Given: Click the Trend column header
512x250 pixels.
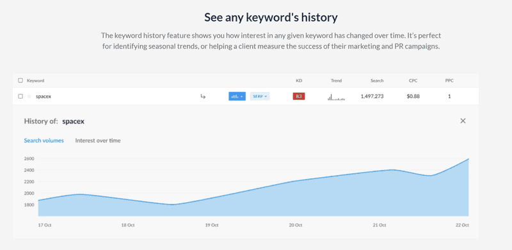Looking at the screenshot, I should point(336,81).
